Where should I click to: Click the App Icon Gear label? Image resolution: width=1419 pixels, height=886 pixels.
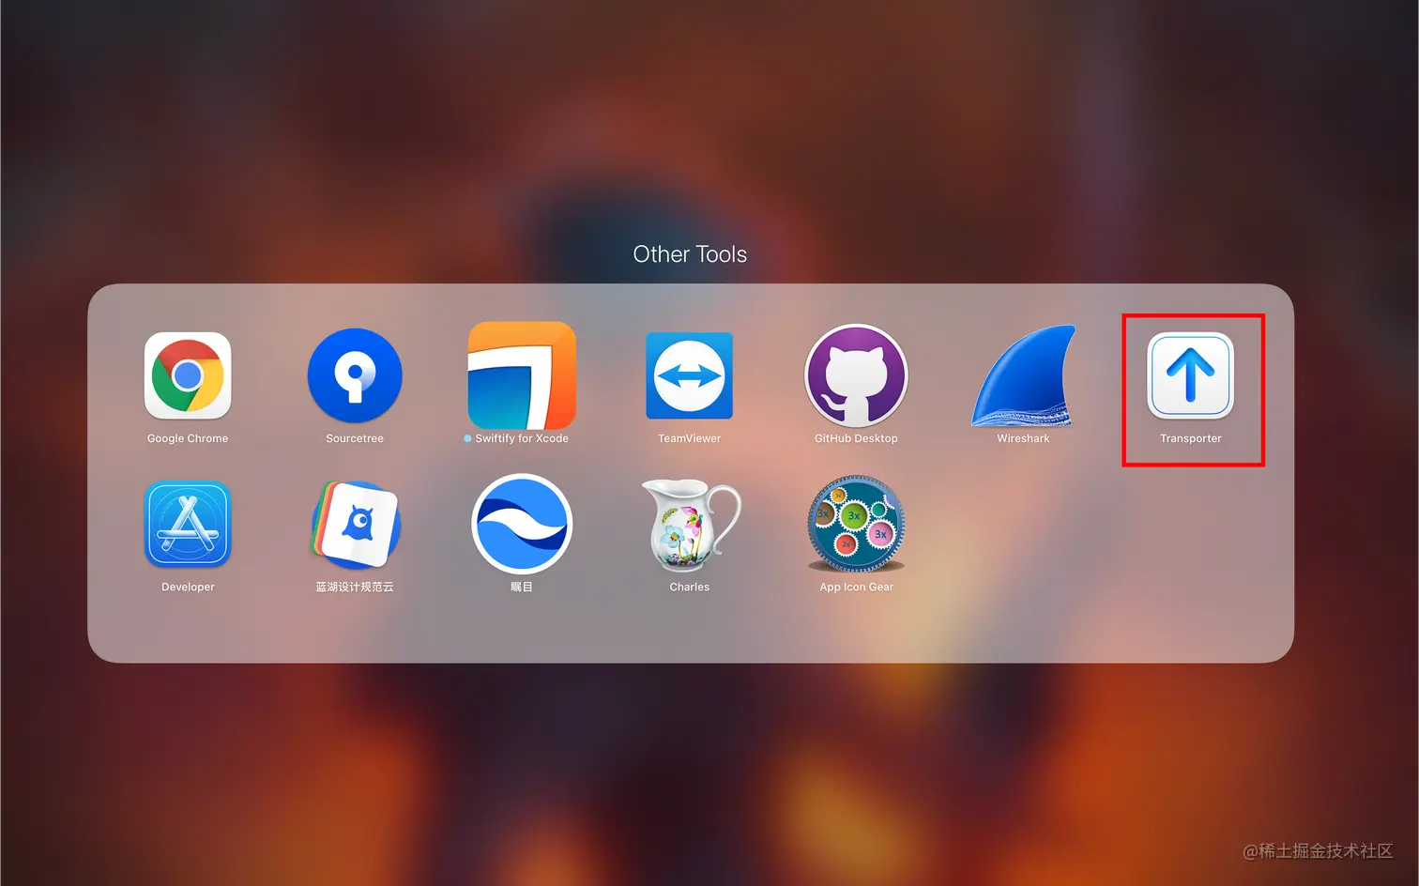pyautogui.click(x=856, y=587)
